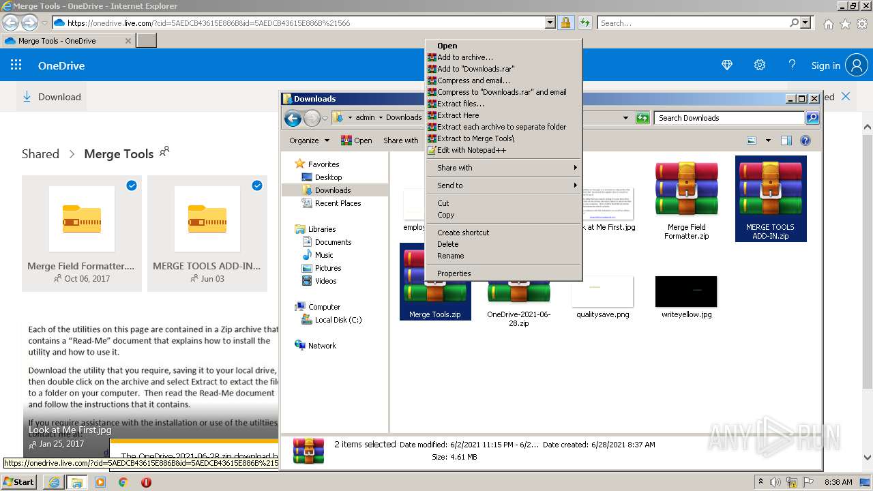Select qualitysave.png file

[602, 298]
